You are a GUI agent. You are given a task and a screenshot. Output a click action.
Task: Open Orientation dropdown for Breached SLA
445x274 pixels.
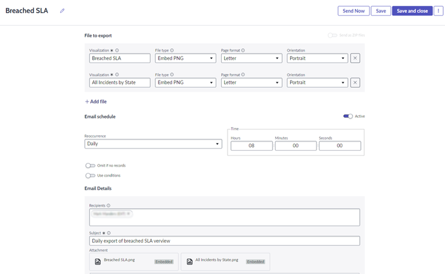pos(317,58)
